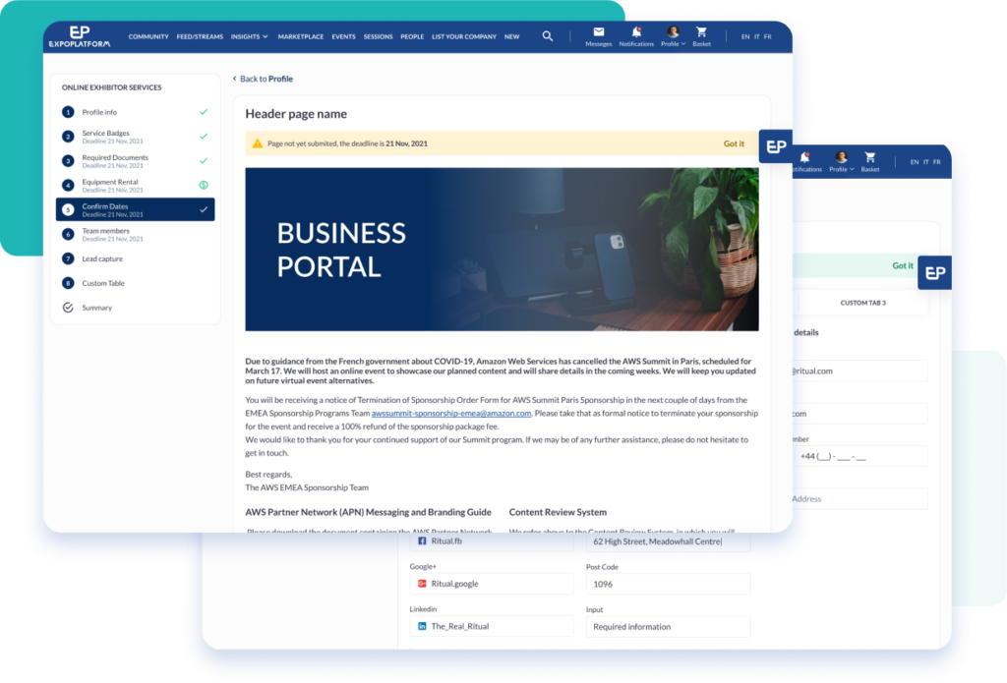Click the floating EP badge beside the deadline banner
Image resolution: width=1007 pixels, height=683 pixels.
click(x=776, y=146)
